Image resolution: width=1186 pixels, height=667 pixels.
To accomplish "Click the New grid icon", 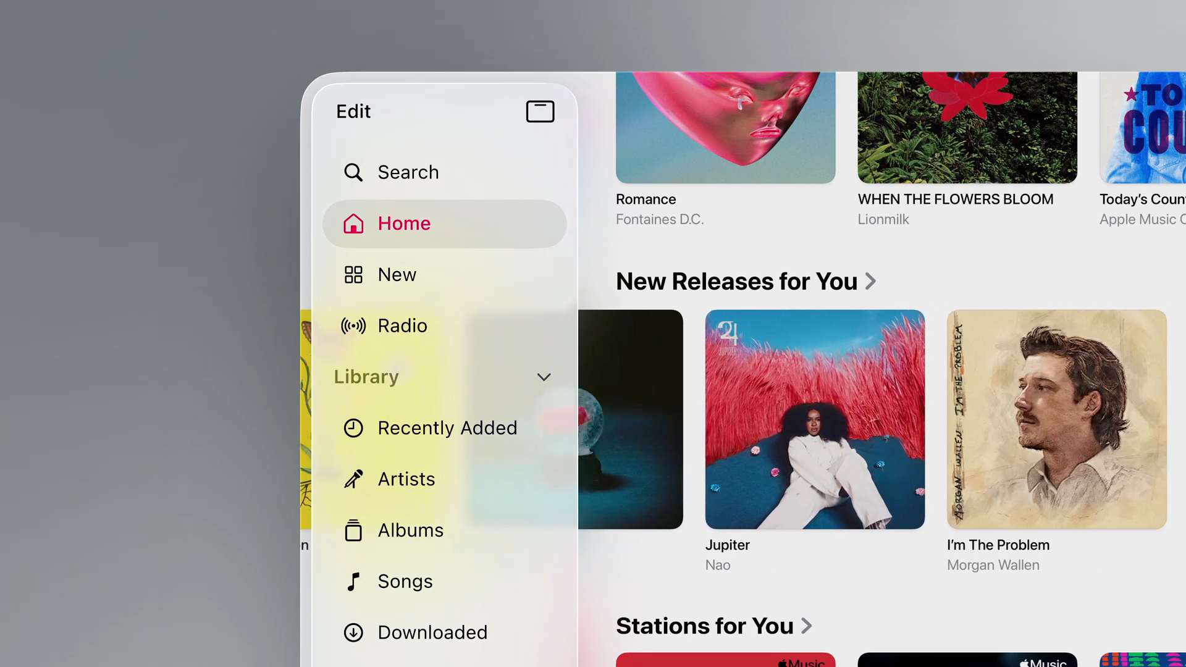I will (353, 275).
